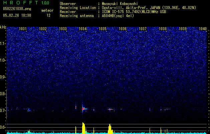Click time marker 1035
Viewport: 210px width, 134px height.
click(x=103, y=28)
